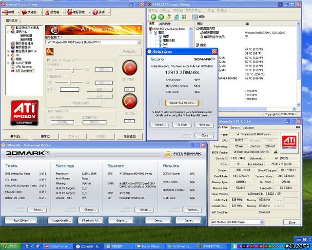Expand the 3D tree node
This screenshot has height=250, width=312.
(x=8, y=55)
